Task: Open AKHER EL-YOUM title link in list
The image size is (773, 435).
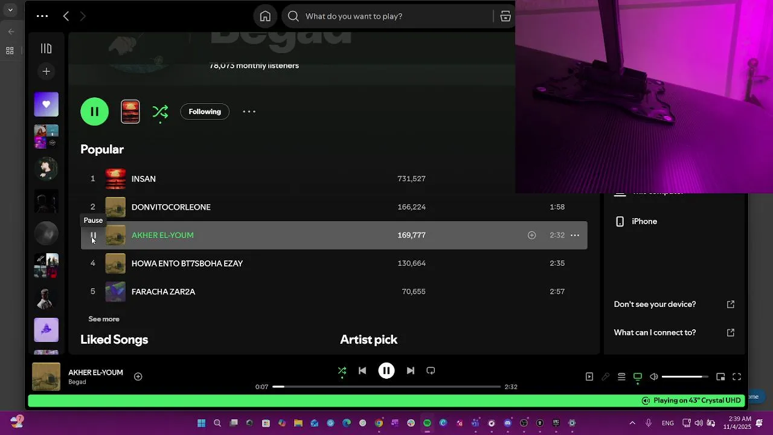Action: (162, 235)
